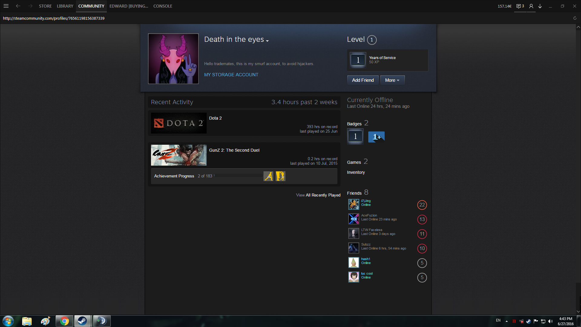Open first GunZ 2 achievement icon
Screen dimensions: 581x327
tap(268, 176)
